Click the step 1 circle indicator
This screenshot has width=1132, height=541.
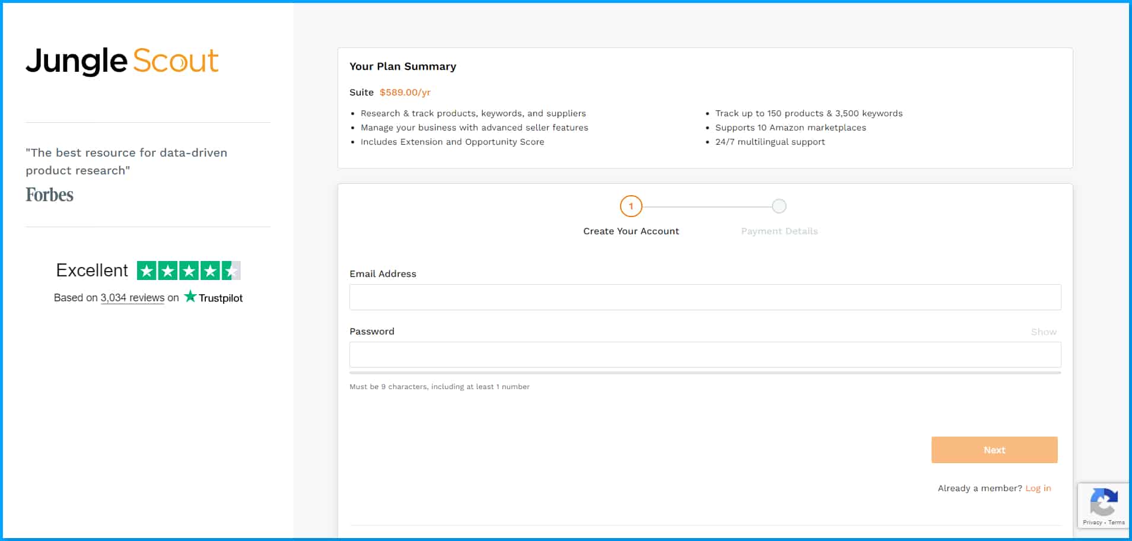click(x=631, y=206)
